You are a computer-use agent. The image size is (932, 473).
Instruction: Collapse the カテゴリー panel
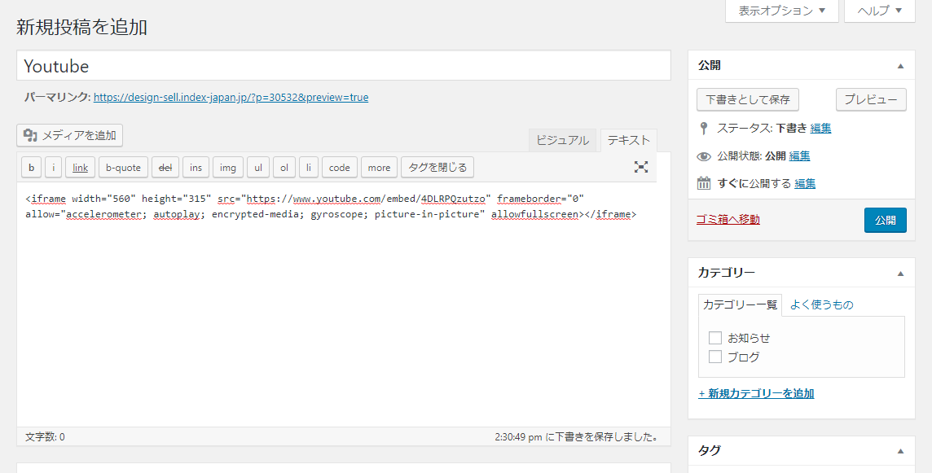tap(900, 273)
